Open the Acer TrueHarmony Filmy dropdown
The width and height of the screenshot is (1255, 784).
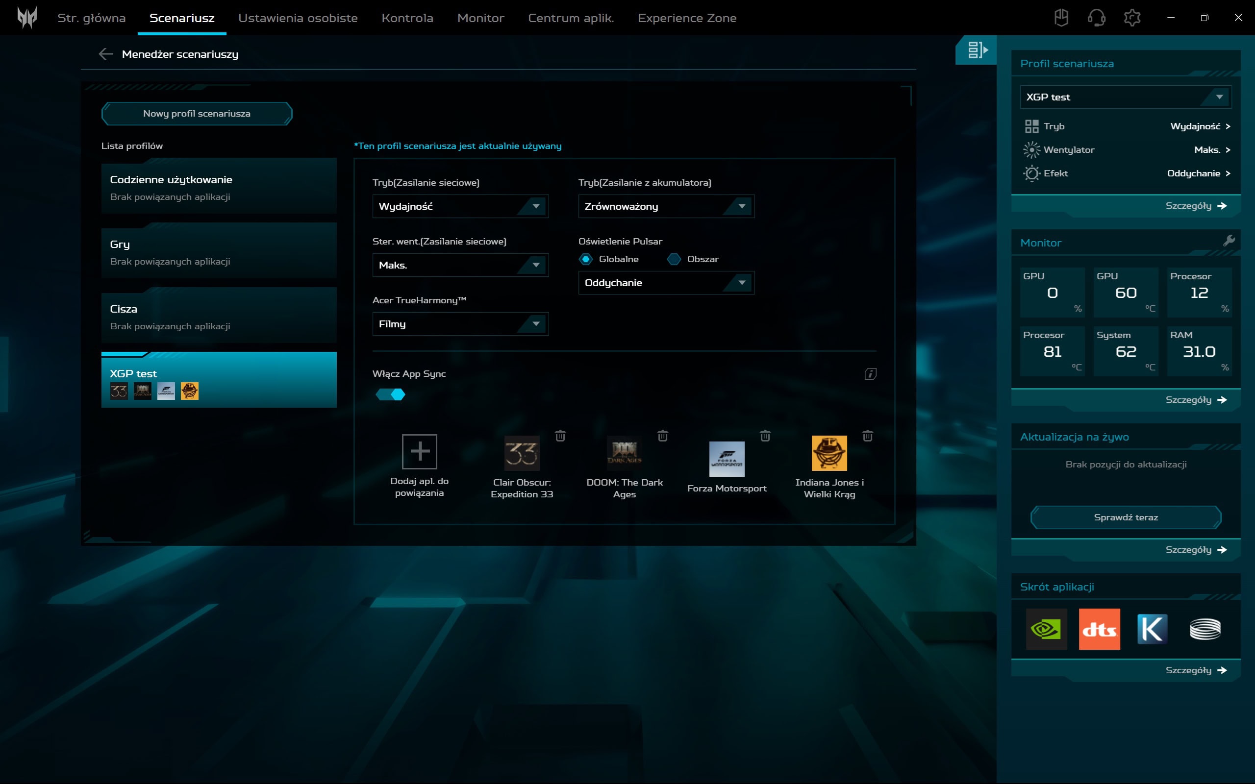[x=460, y=324]
